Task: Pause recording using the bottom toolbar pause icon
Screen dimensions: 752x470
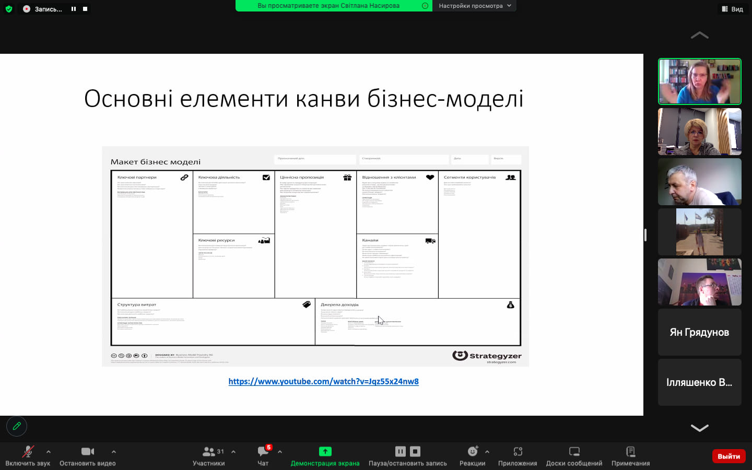Action: pos(401,451)
